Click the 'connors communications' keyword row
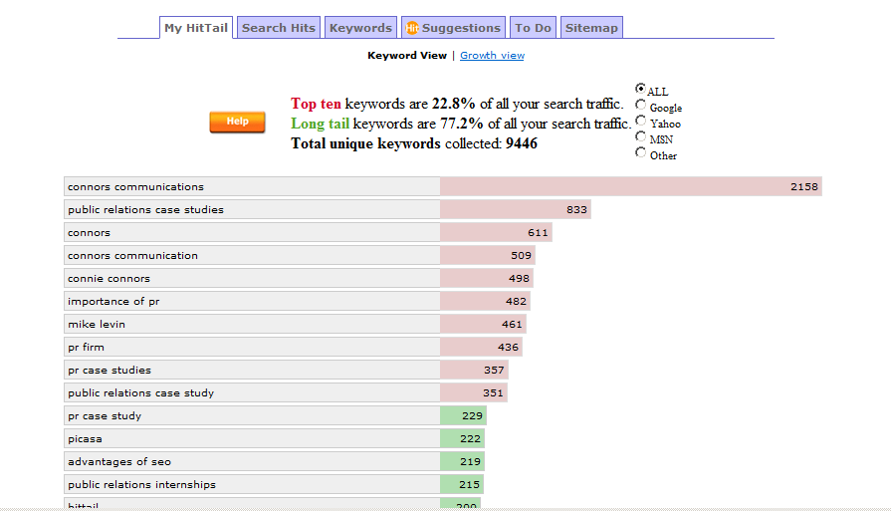Screen dimensions: 891x511 click(x=252, y=186)
